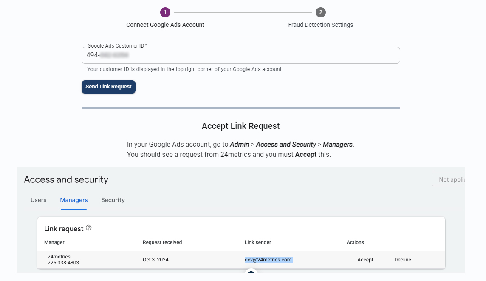Click the help icon beside Link request
486x281 pixels.
[x=89, y=228]
